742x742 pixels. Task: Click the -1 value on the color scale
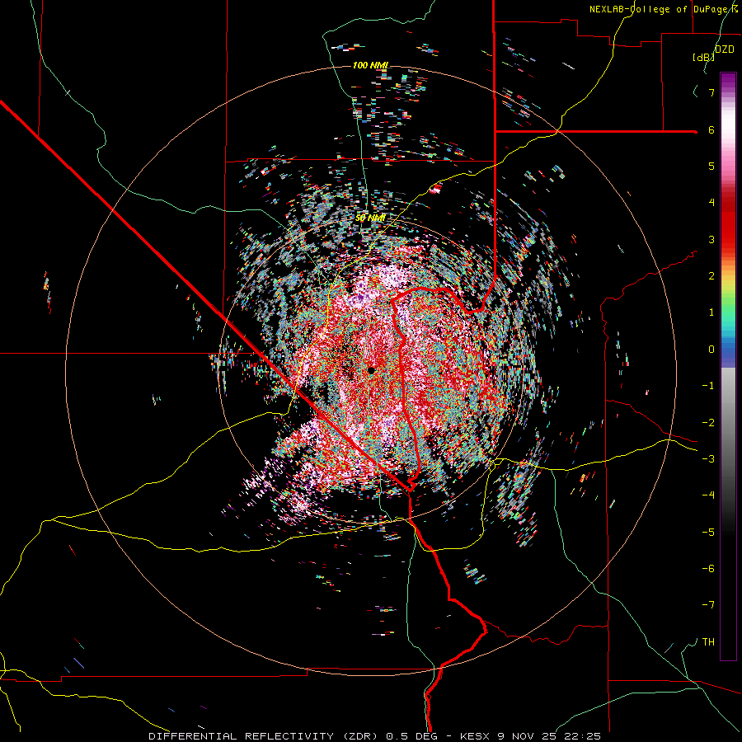(x=708, y=386)
